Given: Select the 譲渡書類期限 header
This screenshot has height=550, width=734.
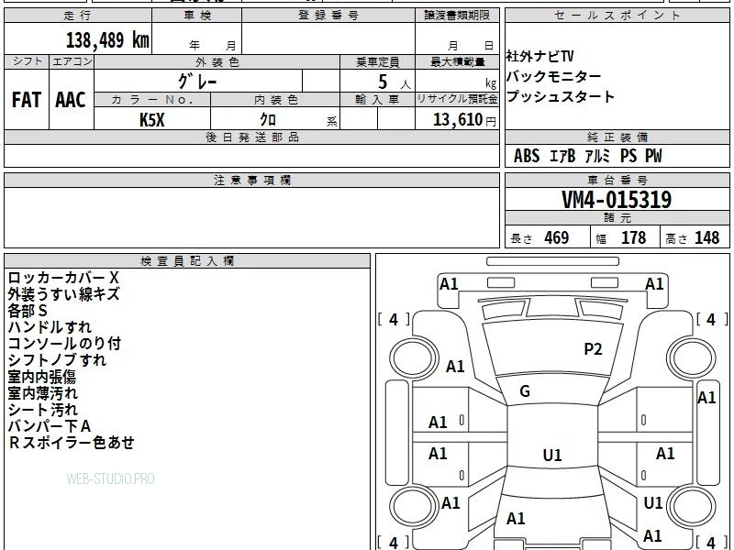Looking at the screenshot, I should pos(457,16).
